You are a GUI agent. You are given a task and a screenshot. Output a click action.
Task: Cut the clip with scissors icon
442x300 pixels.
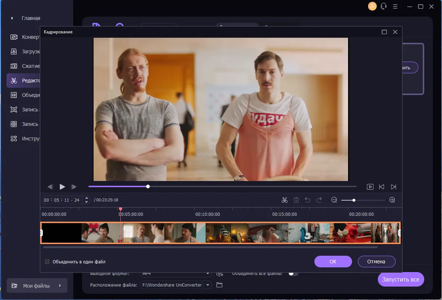coord(284,200)
